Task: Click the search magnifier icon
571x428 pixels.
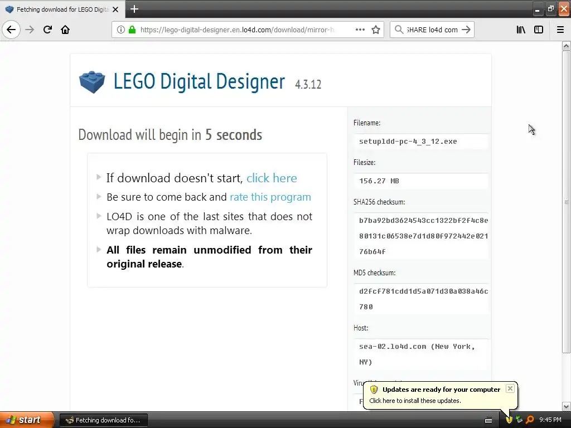Action: click(x=399, y=30)
